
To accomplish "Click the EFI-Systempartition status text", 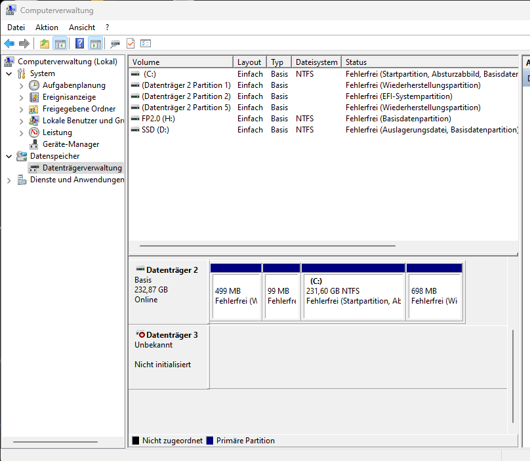I will click(x=399, y=96).
